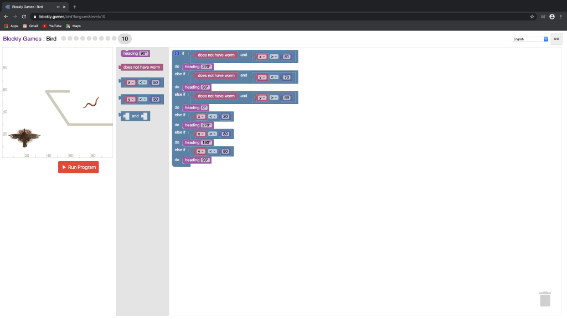The height and width of the screenshot is (319, 567).
Task: Follow the Blockly Games title link
Action: 22,39
